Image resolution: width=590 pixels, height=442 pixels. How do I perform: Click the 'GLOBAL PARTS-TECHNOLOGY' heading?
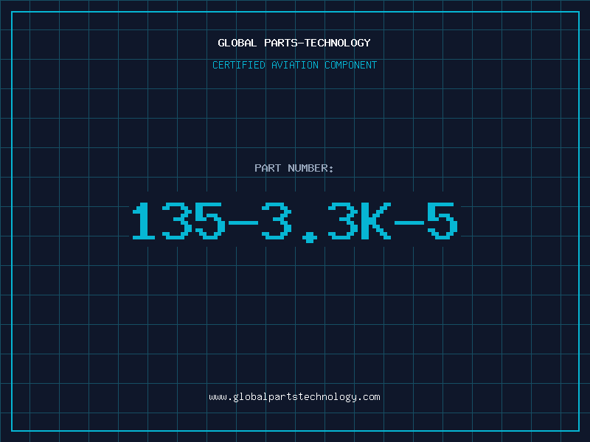(294, 43)
